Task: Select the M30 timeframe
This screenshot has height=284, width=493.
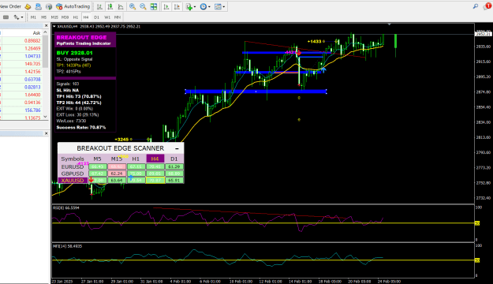Action: pyautogui.click(x=65, y=17)
